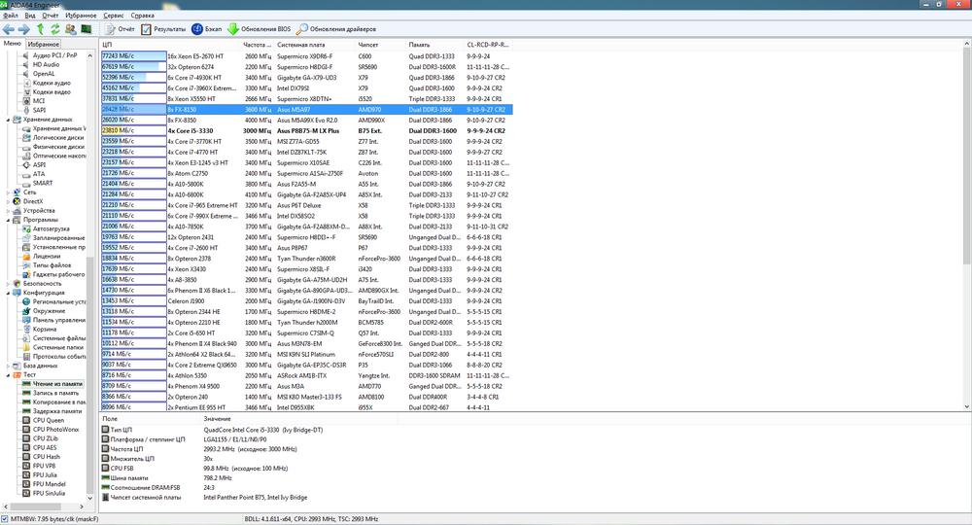Screen dimensions: 972x525
Task: Select Кодеки аудио in the tree
Action: click(x=52, y=83)
